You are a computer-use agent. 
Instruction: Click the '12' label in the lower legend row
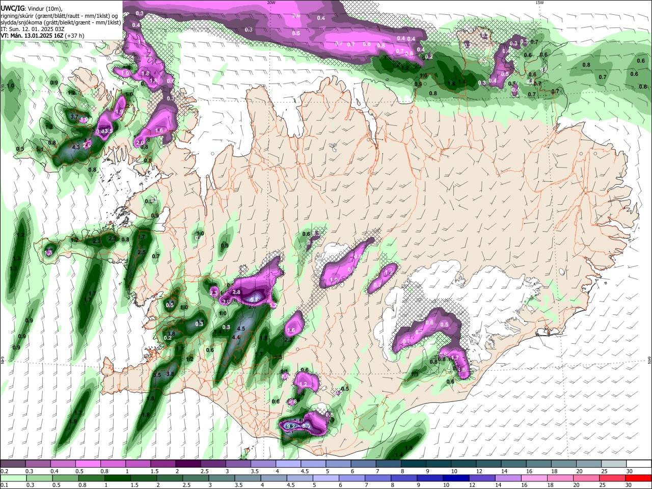471,485
